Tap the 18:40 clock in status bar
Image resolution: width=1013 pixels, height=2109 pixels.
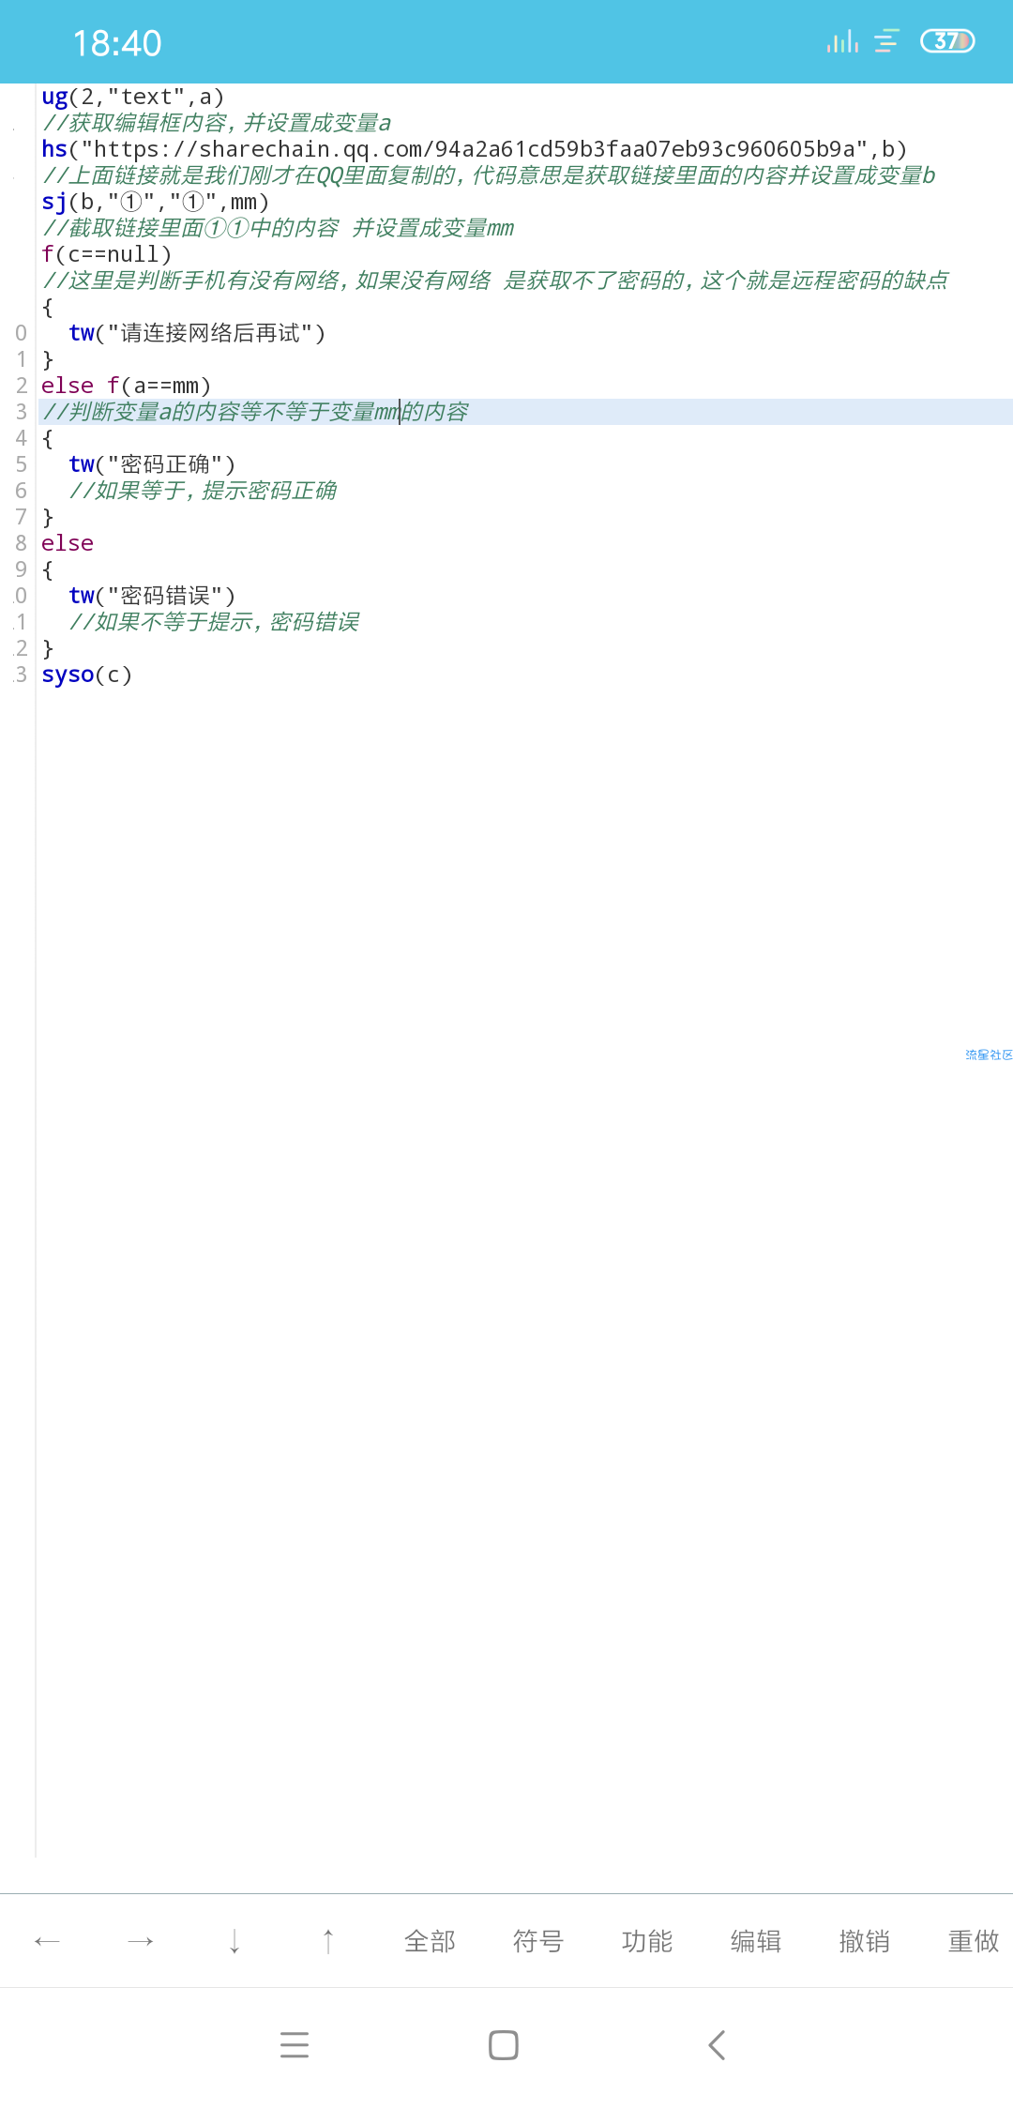coord(117,43)
